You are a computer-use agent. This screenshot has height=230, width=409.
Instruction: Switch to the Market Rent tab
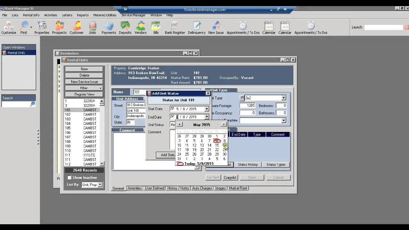point(238,188)
